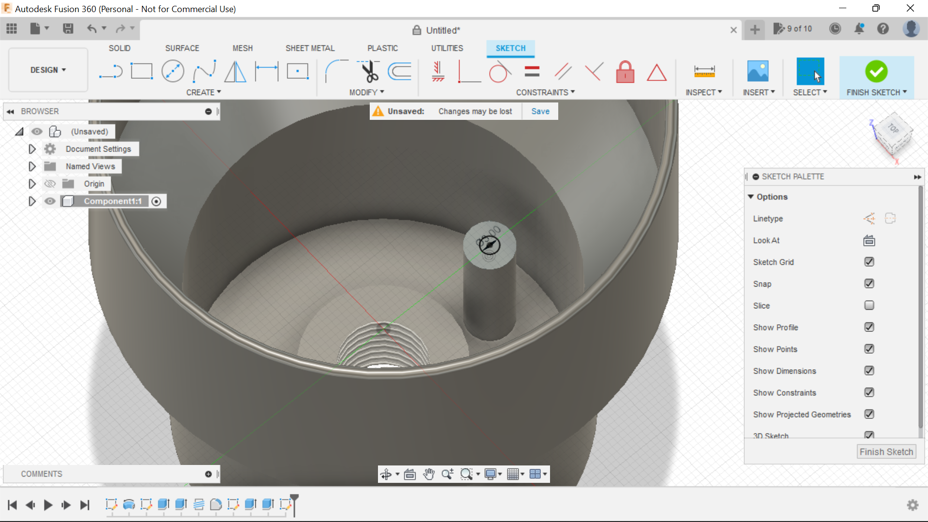Select the Circle sketch tool
The image size is (928, 522).
(x=173, y=71)
